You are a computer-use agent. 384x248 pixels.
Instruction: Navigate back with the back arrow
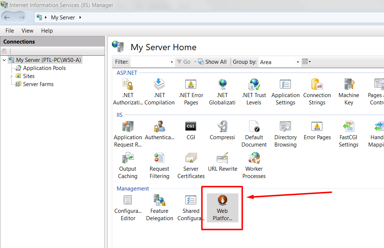[x=7, y=18]
